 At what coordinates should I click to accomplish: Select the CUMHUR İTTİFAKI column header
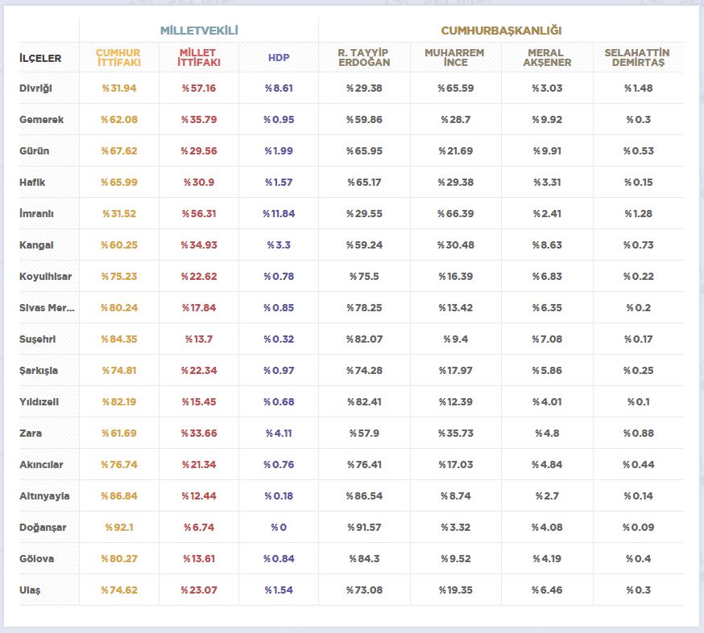click(x=118, y=58)
